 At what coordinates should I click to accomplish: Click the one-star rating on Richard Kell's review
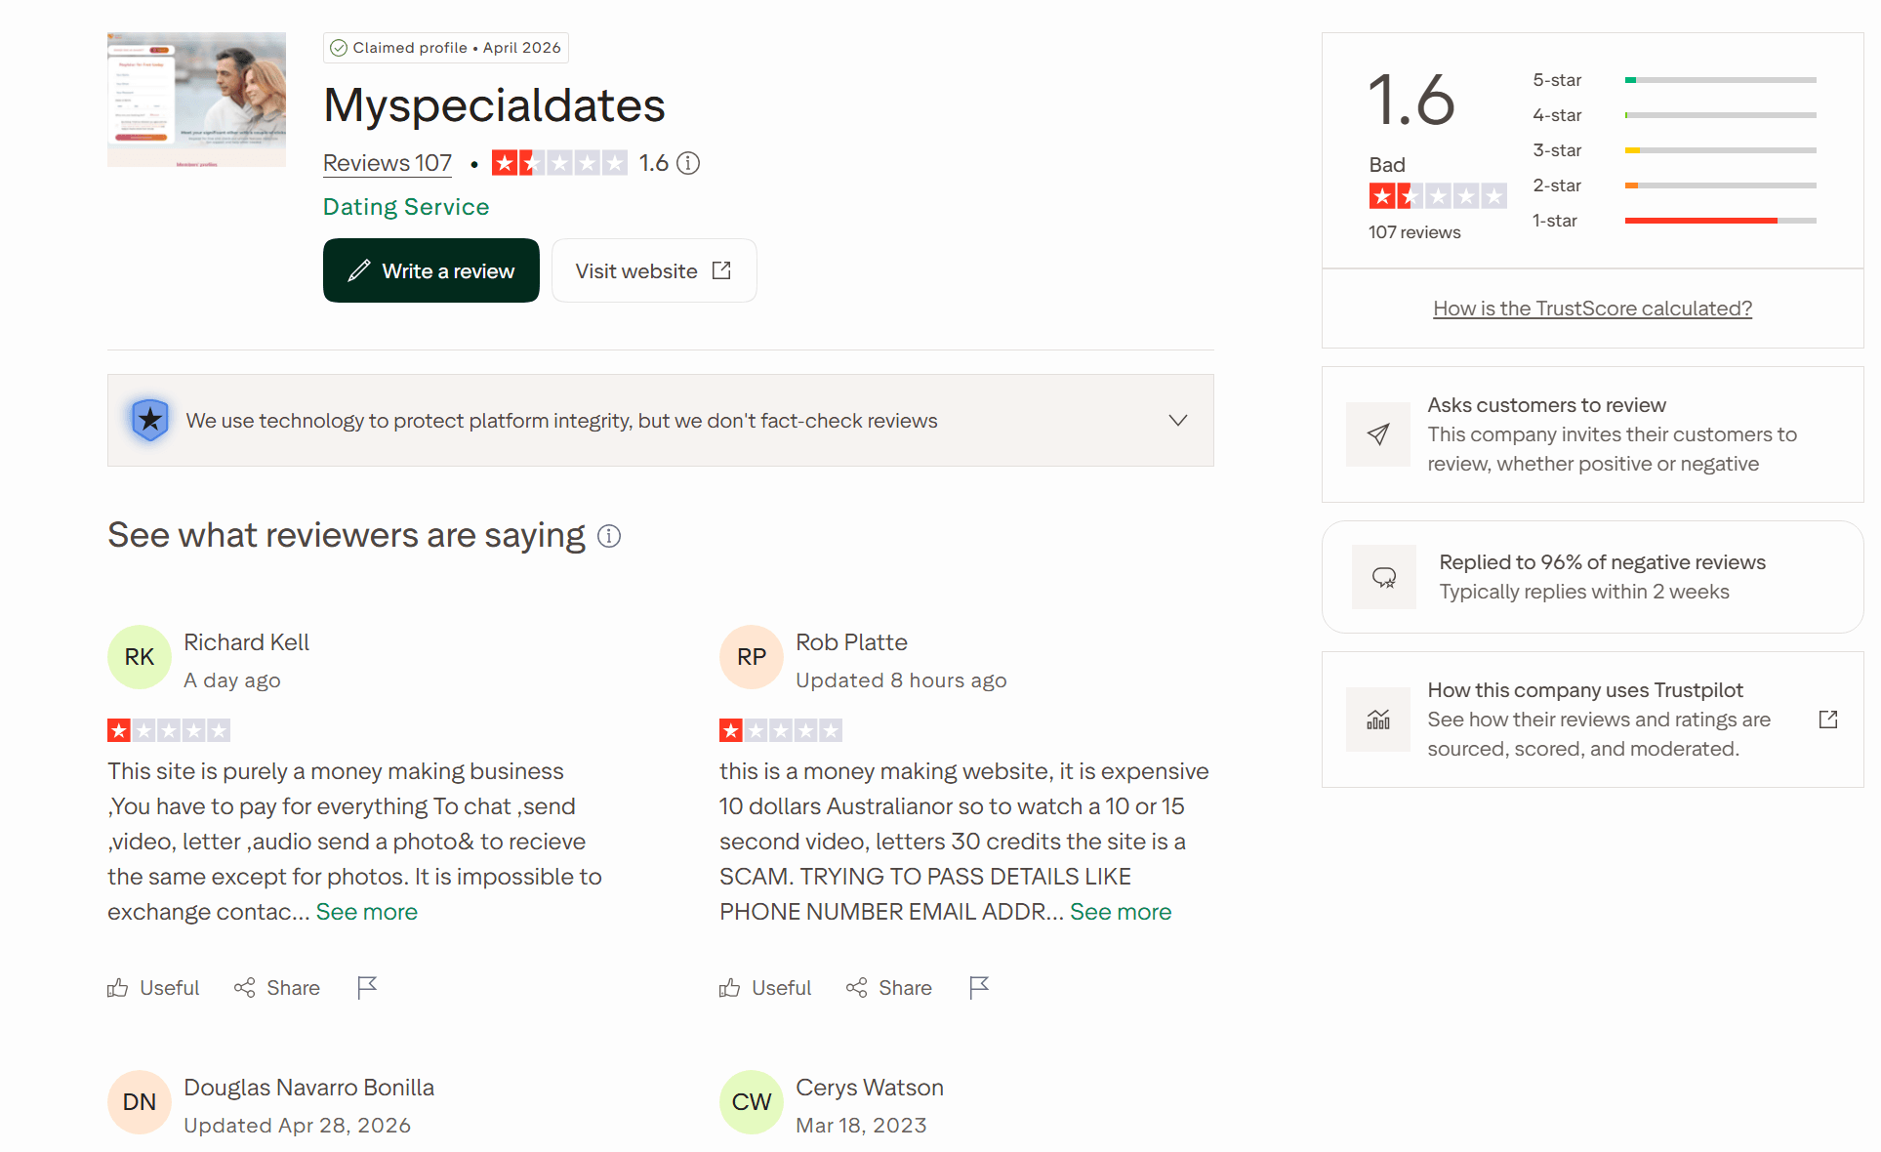[169, 730]
